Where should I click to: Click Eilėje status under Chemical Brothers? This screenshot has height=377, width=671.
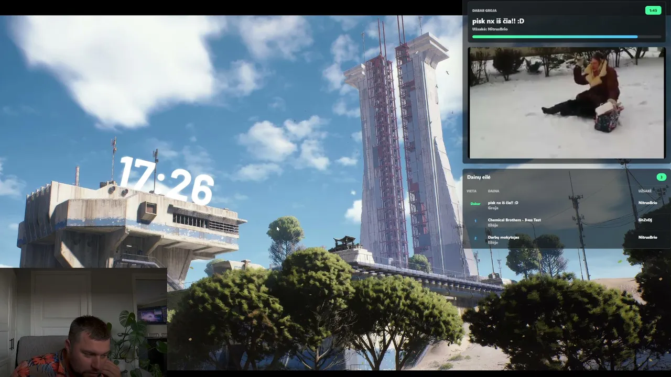point(493,225)
